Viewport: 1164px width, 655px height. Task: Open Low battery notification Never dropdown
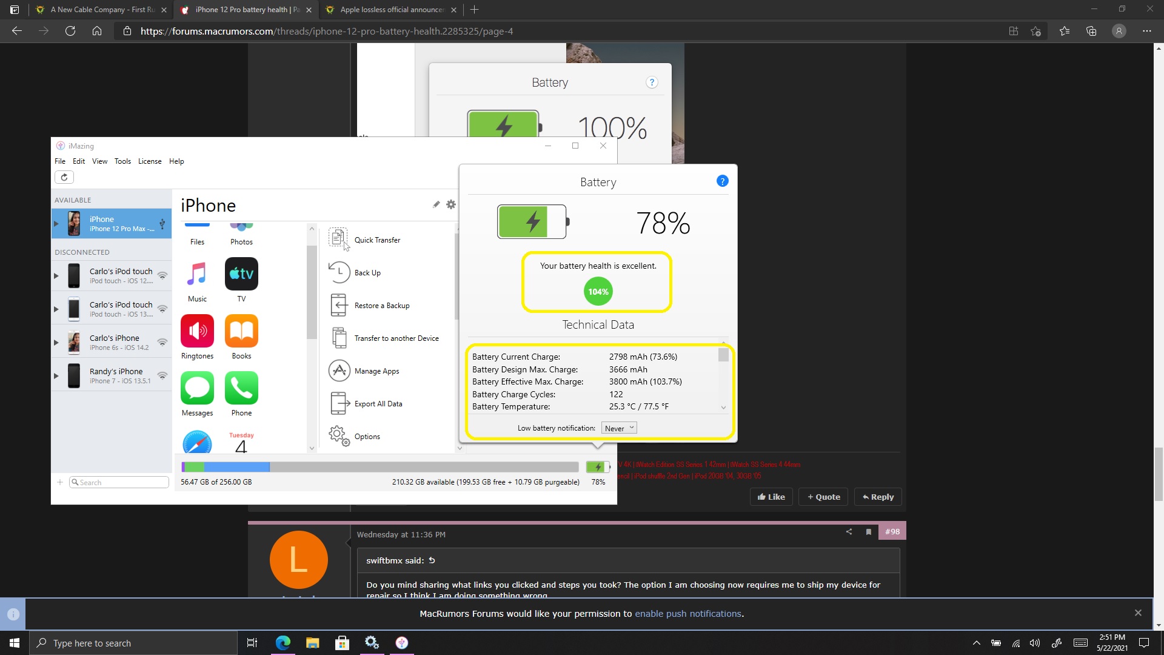click(x=619, y=428)
